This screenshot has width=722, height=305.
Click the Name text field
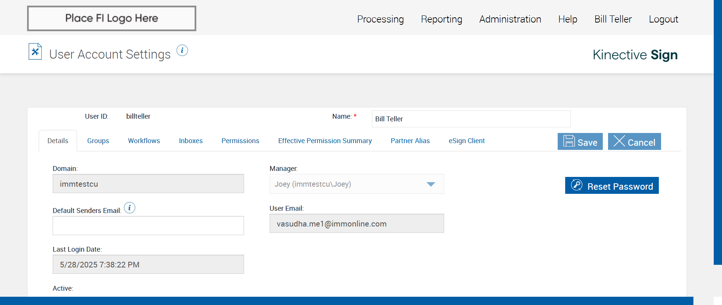[x=471, y=119]
